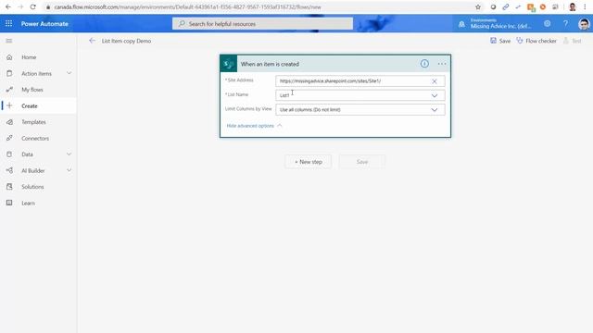The image size is (593, 333).
Task: Click the My flows icon
Action: point(9,90)
